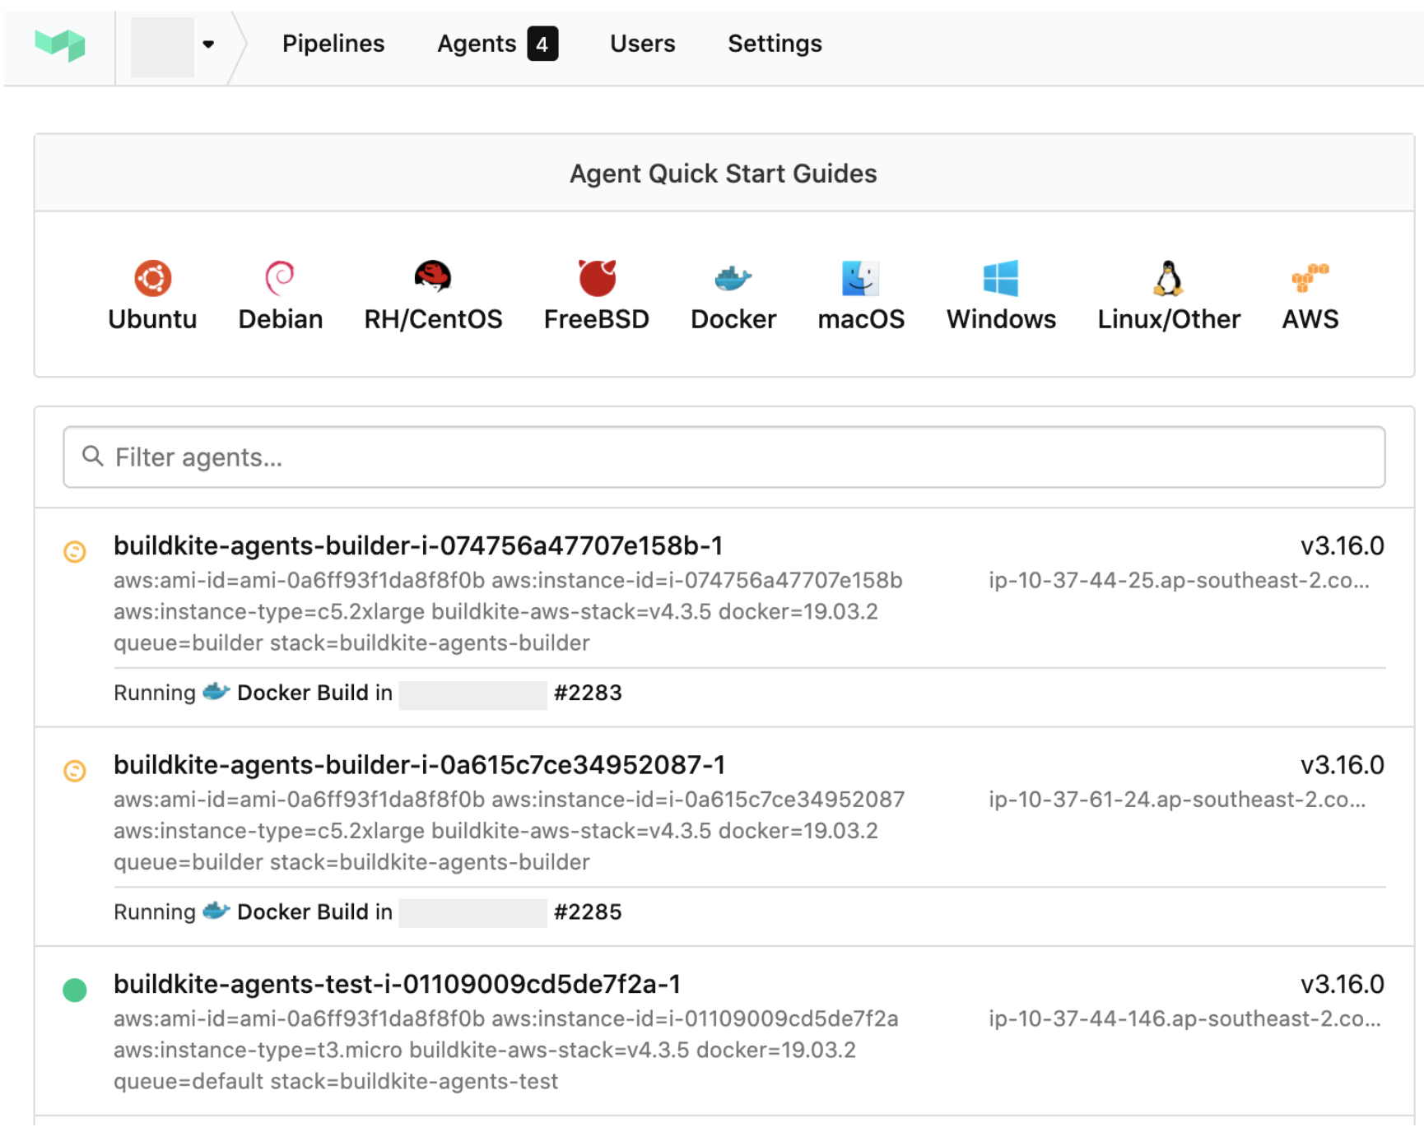Viewport: 1424px width, 1141px height.
Task: Open the Ubuntu quick start icon
Action: click(x=153, y=278)
